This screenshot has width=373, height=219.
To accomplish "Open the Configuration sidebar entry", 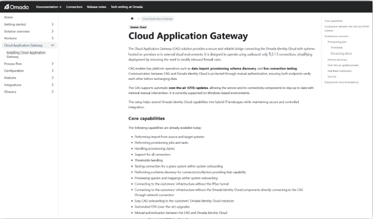I will point(14,70).
